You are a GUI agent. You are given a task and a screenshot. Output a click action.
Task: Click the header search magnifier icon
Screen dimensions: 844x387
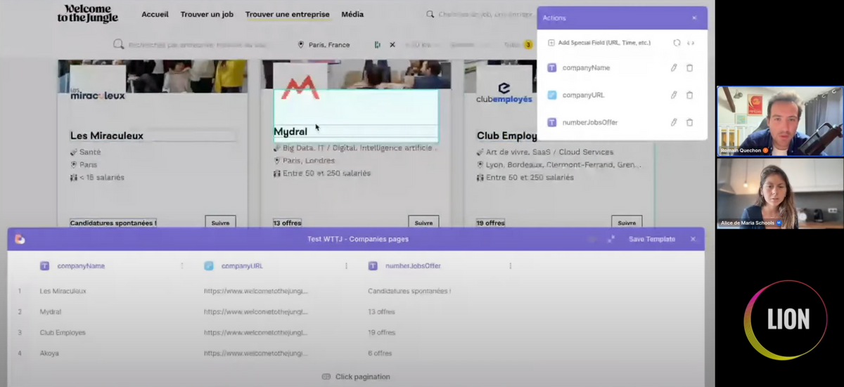click(x=430, y=14)
